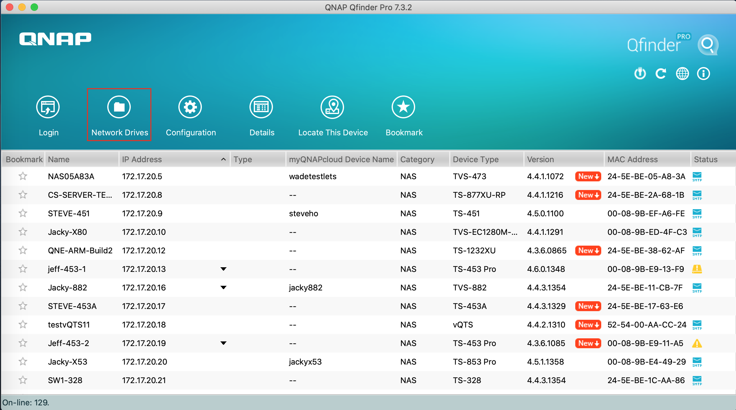Screen dimensions: 736x410
Task: Expand IP dropdown for Jeff-453-2
Action: pos(223,343)
